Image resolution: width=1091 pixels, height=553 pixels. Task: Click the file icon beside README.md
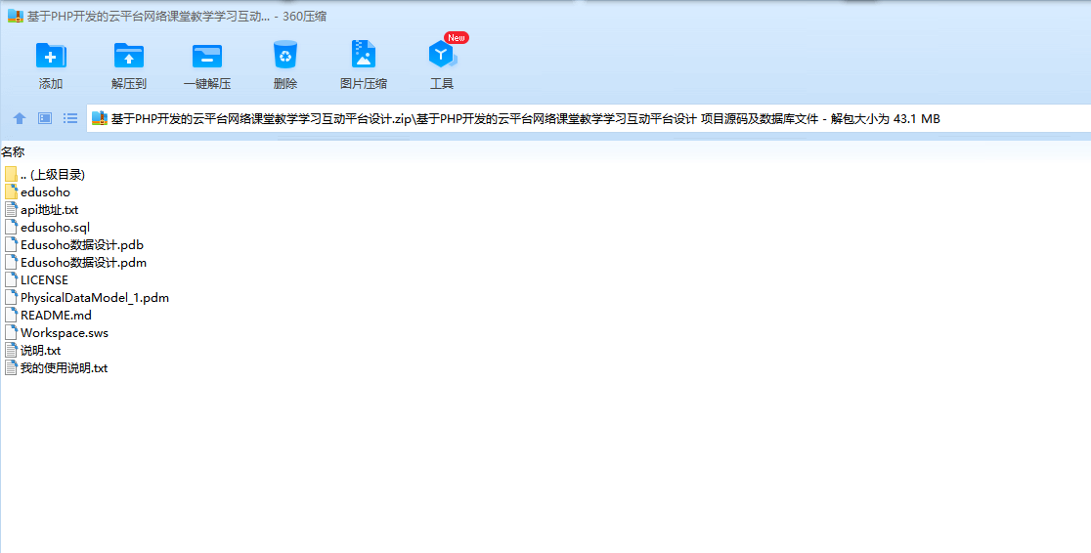pos(11,316)
